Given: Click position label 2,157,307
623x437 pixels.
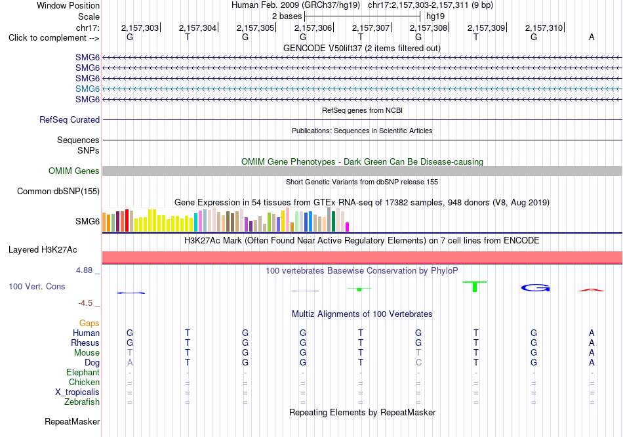Looking at the screenshot, I should click(x=371, y=28).
